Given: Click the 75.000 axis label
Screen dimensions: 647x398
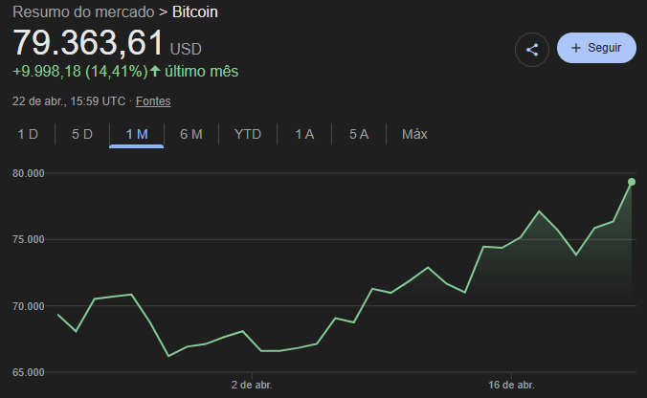Looking at the screenshot, I should [29, 239].
